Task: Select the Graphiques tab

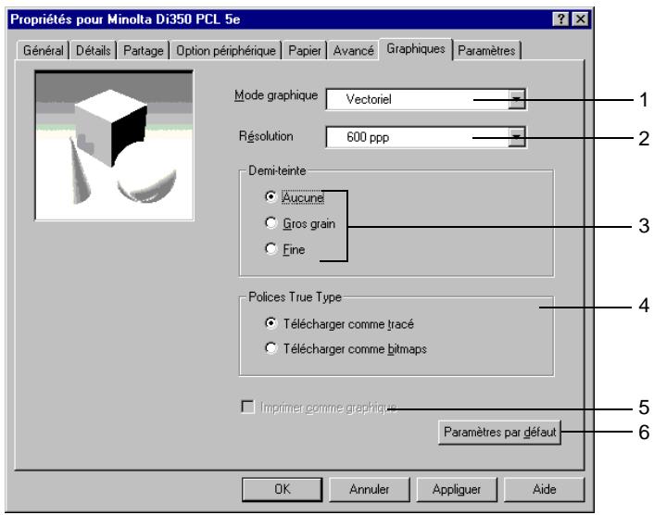Action: pyautogui.click(x=415, y=49)
